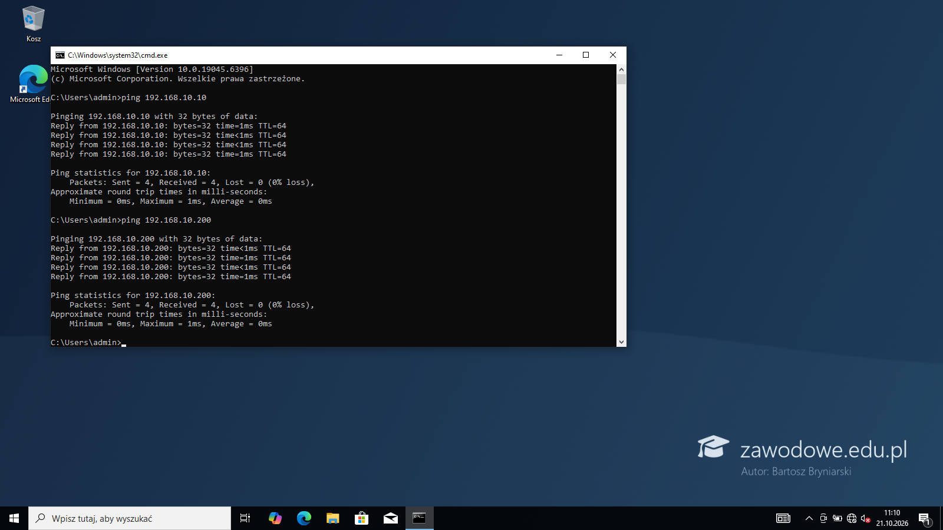Image resolution: width=943 pixels, height=530 pixels.
Task: Click the 'ping 192.168.10.200' command line
Action: coord(131,220)
